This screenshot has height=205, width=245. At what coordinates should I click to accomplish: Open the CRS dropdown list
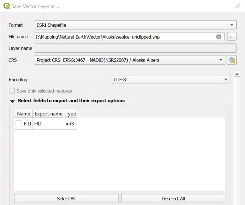(130, 60)
